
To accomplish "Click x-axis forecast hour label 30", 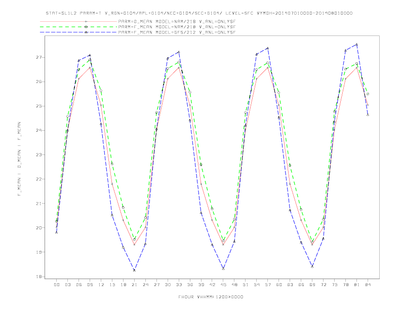I will tap(168, 285).
